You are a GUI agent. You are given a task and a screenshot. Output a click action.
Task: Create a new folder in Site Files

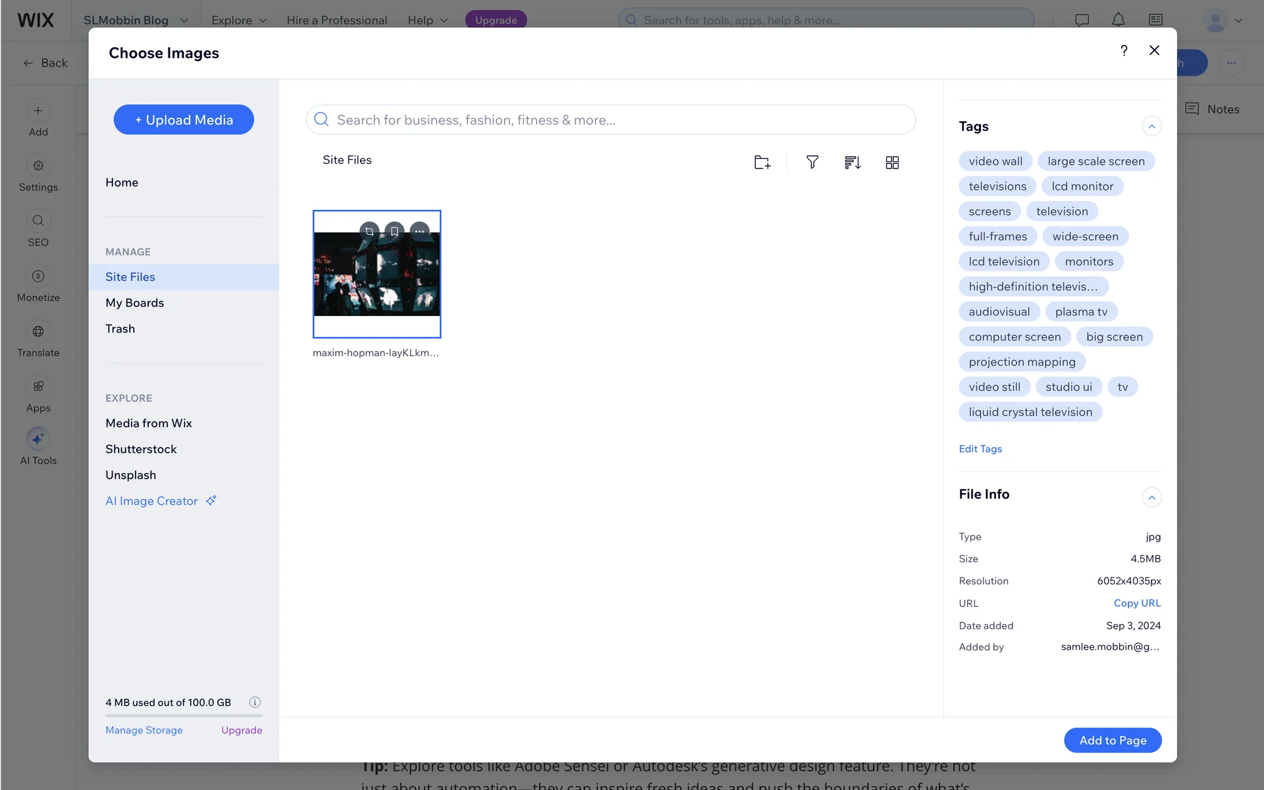tap(762, 163)
